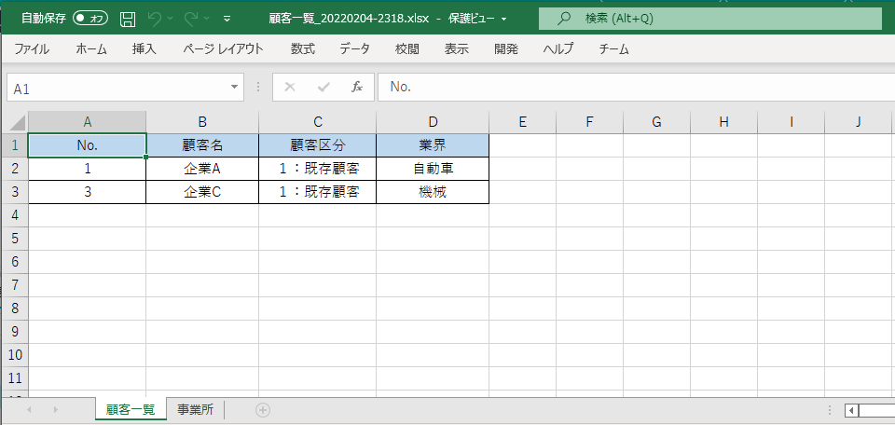Select cell containing 自動車
Viewport: 895px width, 425px height.
433,169
